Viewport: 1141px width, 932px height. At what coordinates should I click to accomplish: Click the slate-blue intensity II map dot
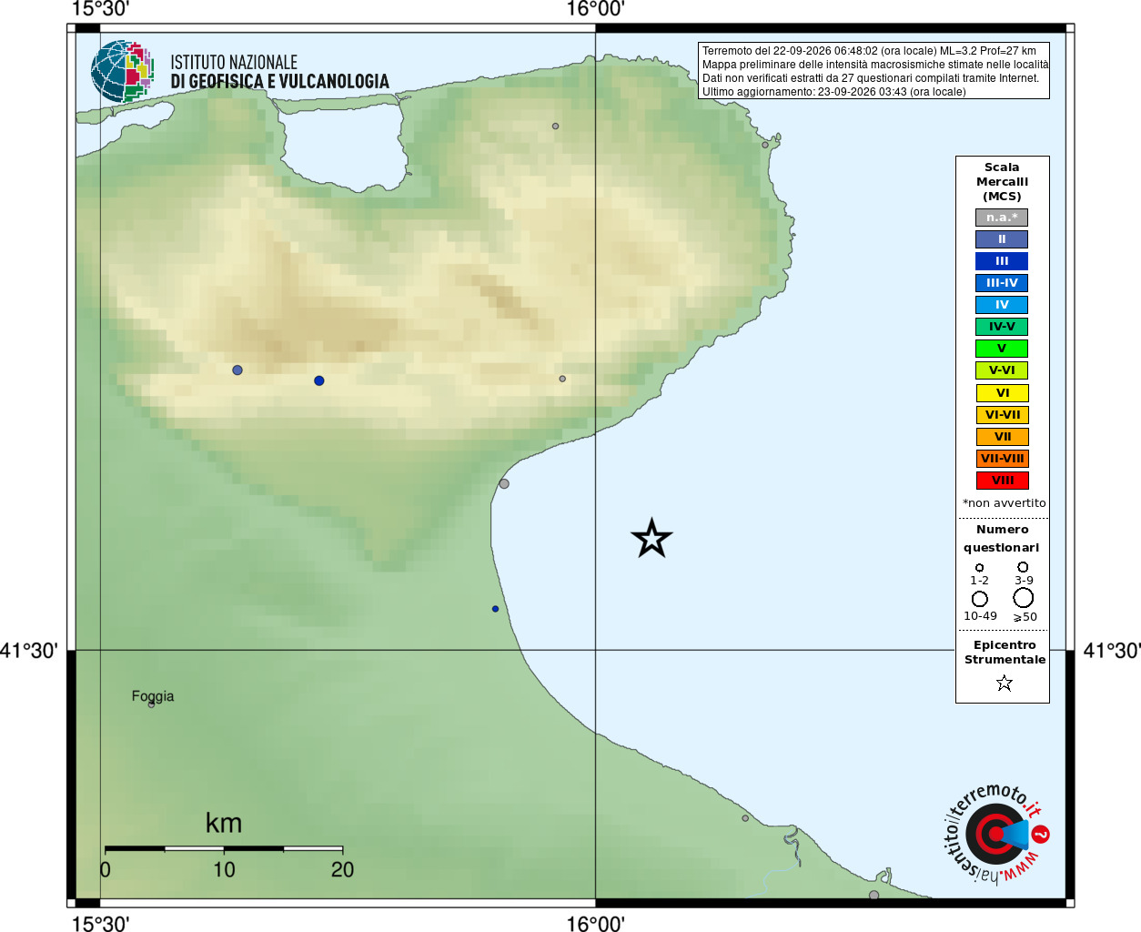pos(237,370)
